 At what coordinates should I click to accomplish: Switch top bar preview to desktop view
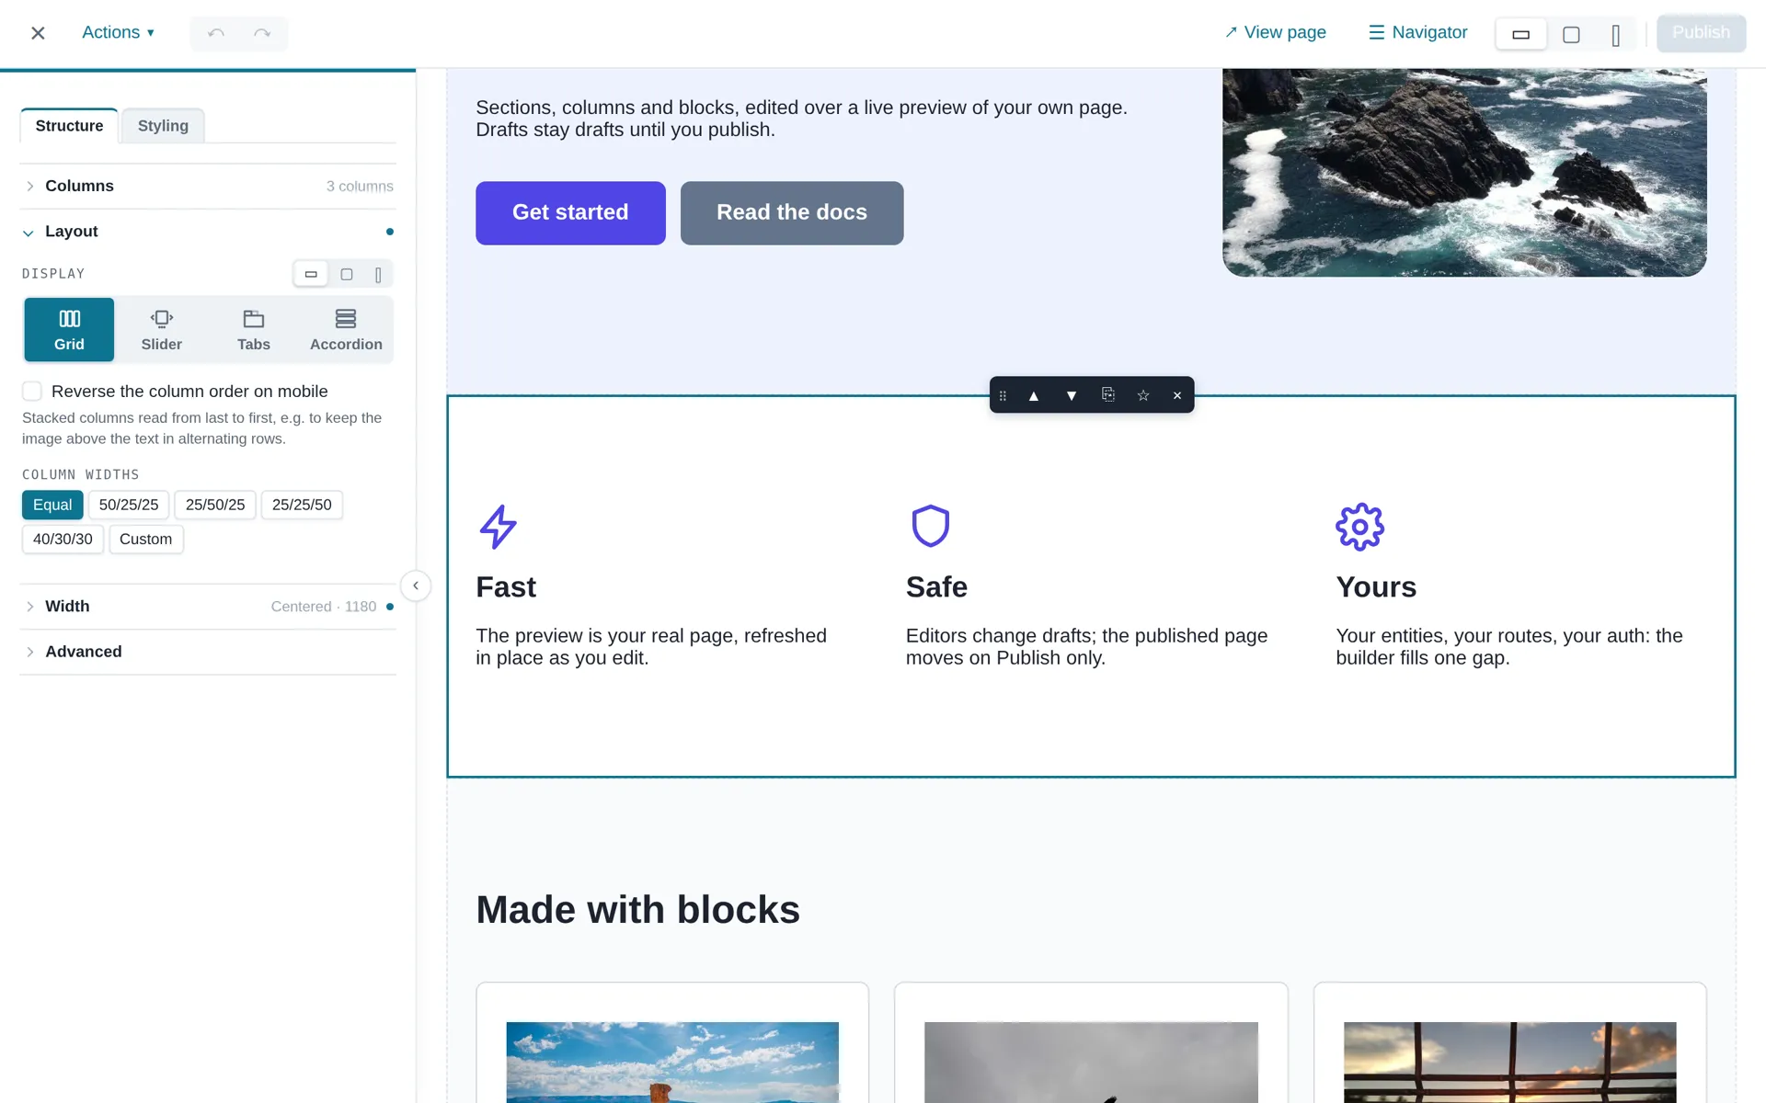pyautogui.click(x=1521, y=35)
